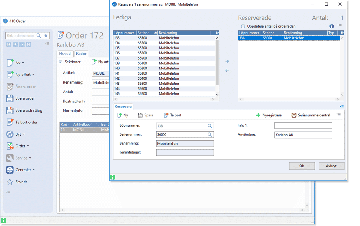
Task: Expand the Ny dropdown arrow in sidebar
Action: point(23,63)
